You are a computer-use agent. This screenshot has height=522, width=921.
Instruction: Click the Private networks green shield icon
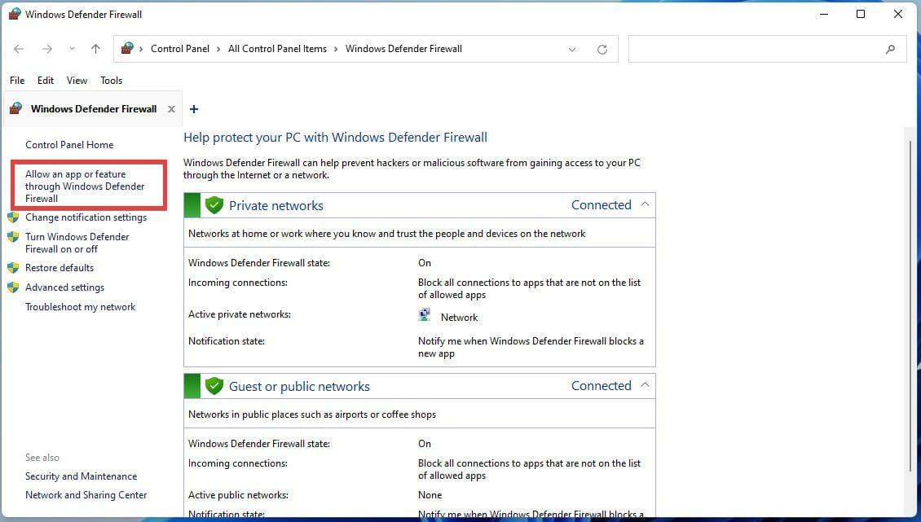click(x=214, y=205)
